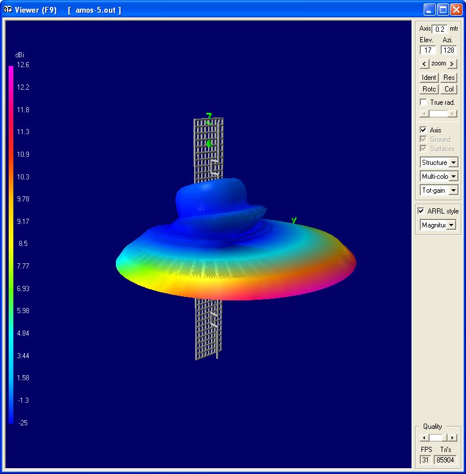The height and width of the screenshot is (474, 466).
Task: Click the True rad. scrollbar left arrow
Action: pyautogui.click(x=424, y=114)
